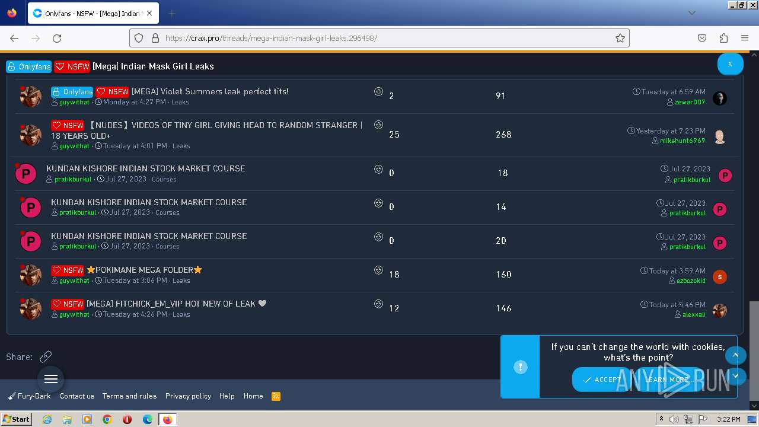This screenshot has width=759, height=427.
Task: Go back to the previous page in Firefox
Action: pos(14,38)
